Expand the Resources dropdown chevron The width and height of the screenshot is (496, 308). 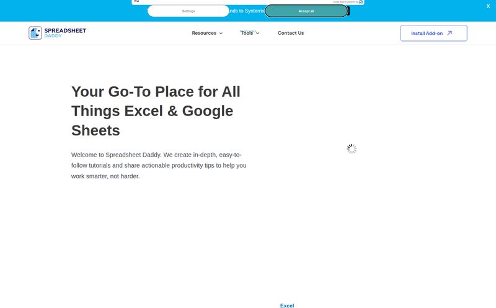[x=221, y=34]
